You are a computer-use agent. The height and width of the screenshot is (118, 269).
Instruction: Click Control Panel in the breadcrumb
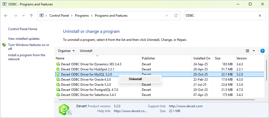[59, 16]
